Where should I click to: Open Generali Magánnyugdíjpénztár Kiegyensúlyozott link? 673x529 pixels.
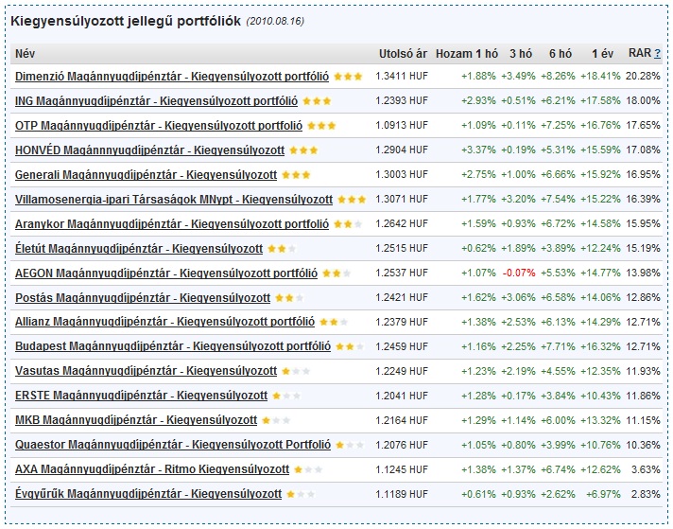pyautogui.click(x=146, y=175)
